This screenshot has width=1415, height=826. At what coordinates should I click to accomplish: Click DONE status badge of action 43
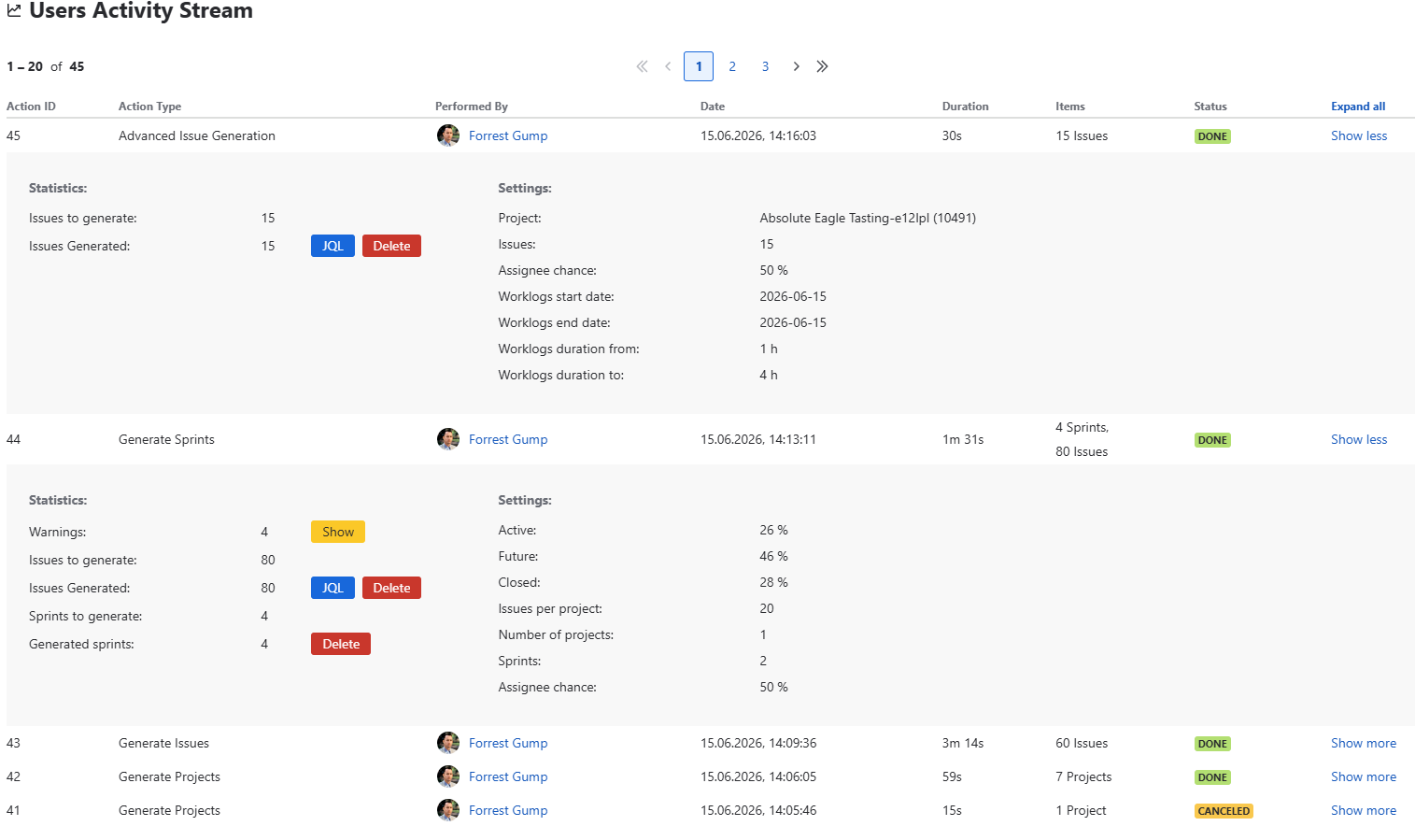point(1212,744)
